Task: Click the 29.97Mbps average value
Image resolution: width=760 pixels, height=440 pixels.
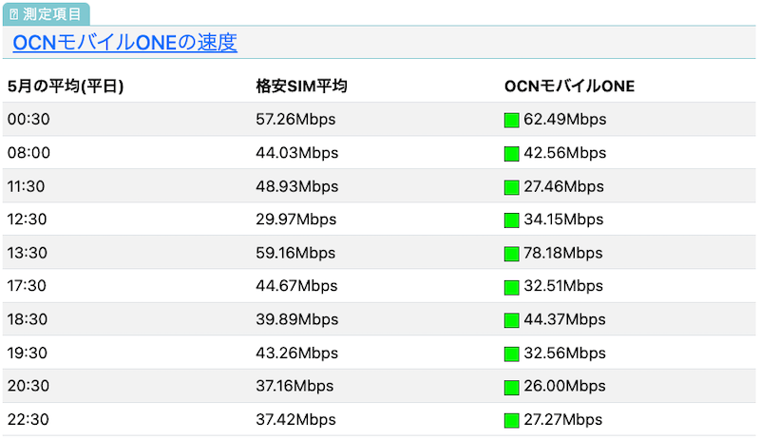Action: [x=296, y=220]
